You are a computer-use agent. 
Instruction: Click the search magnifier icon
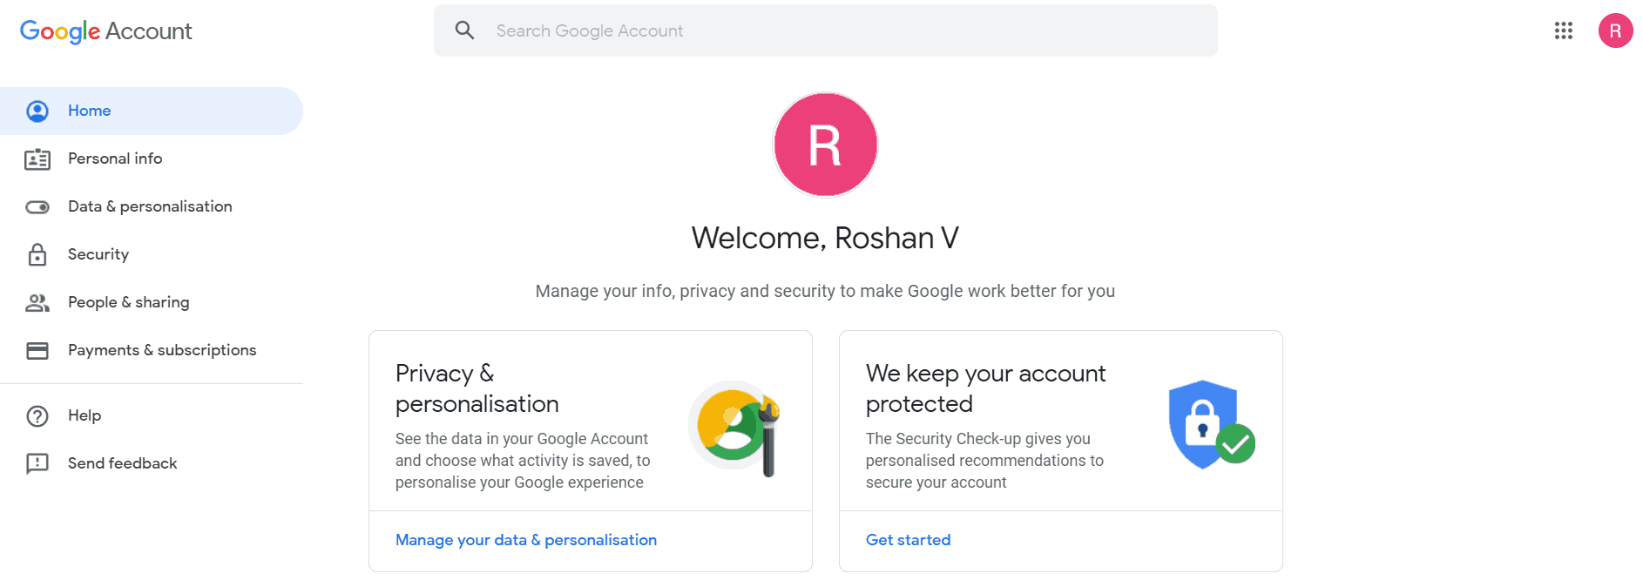click(x=465, y=30)
